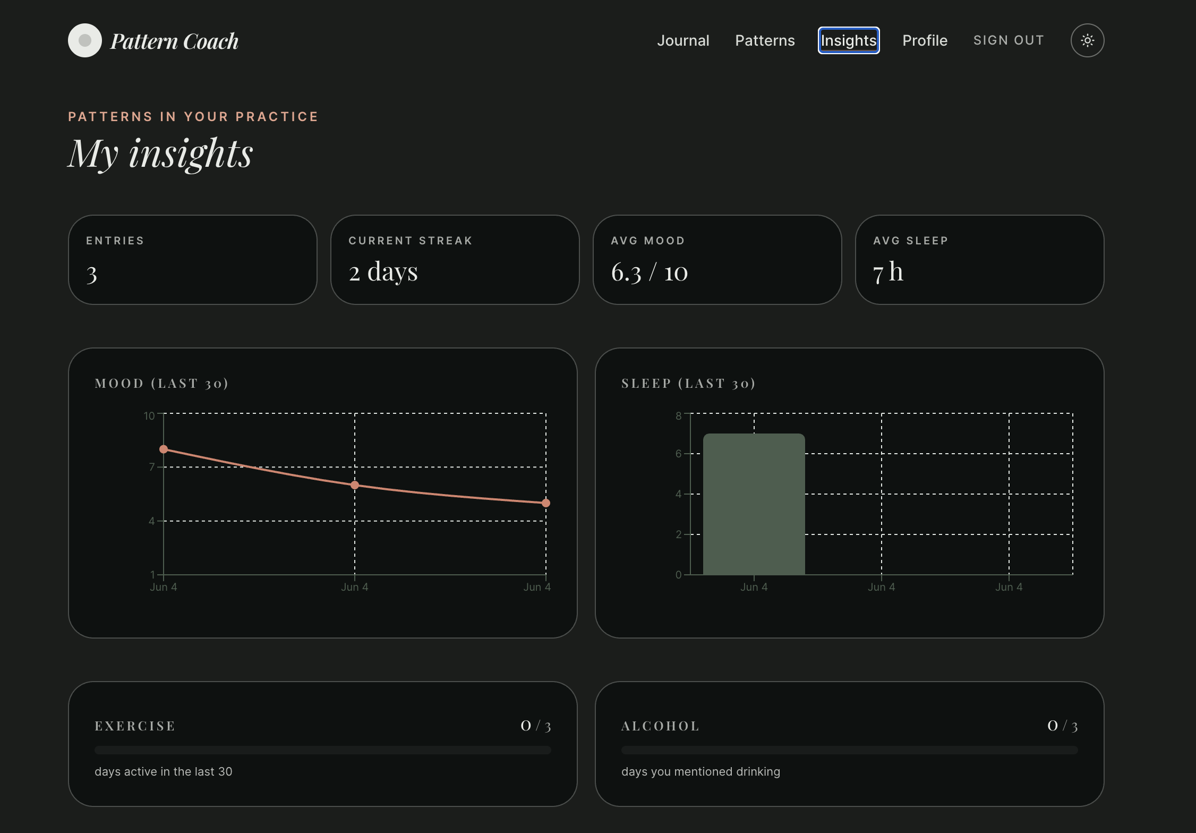This screenshot has height=833, width=1196.
Task: Go to the Patterns page
Action: 765,40
